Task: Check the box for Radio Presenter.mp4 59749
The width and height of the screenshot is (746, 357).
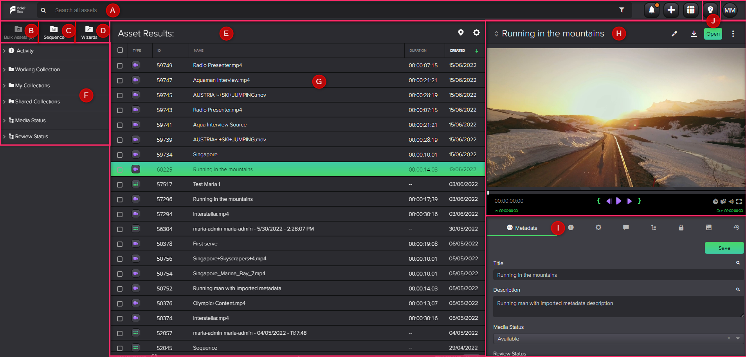Action: [120, 66]
